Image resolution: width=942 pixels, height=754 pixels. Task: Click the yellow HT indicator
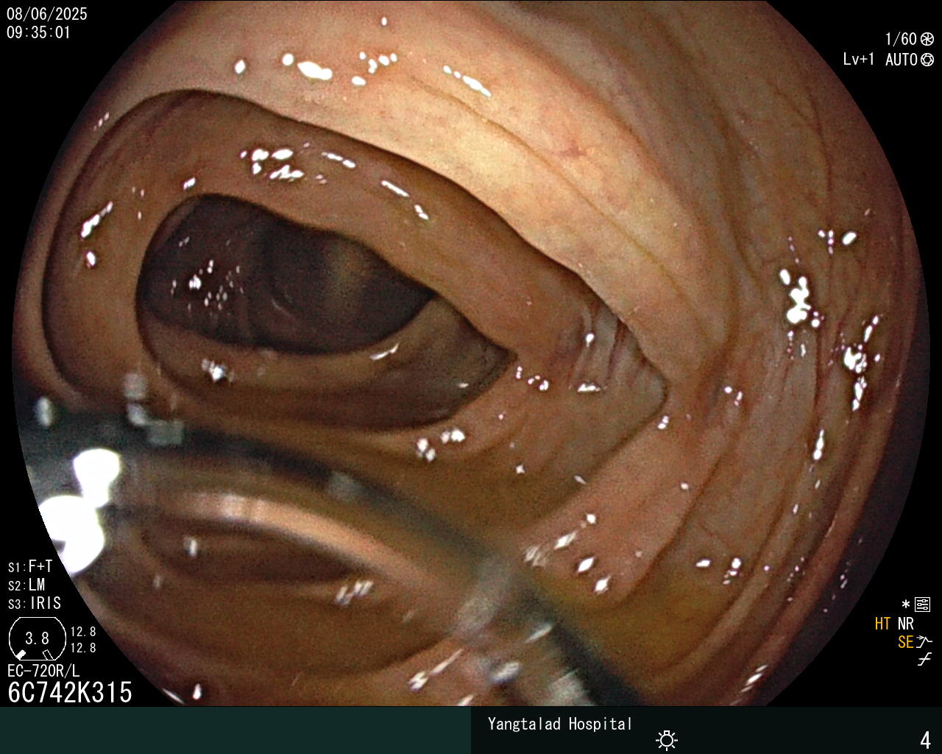pos(882,624)
